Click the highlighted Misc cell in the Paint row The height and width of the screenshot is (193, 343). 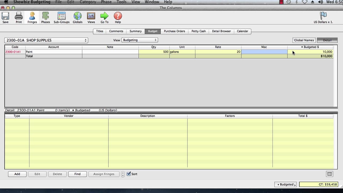(264, 52)
